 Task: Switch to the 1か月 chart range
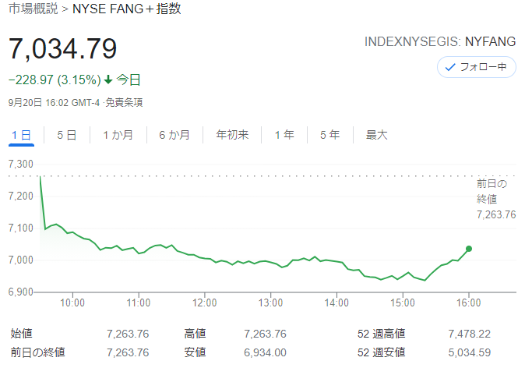click(x=118, y=135)
